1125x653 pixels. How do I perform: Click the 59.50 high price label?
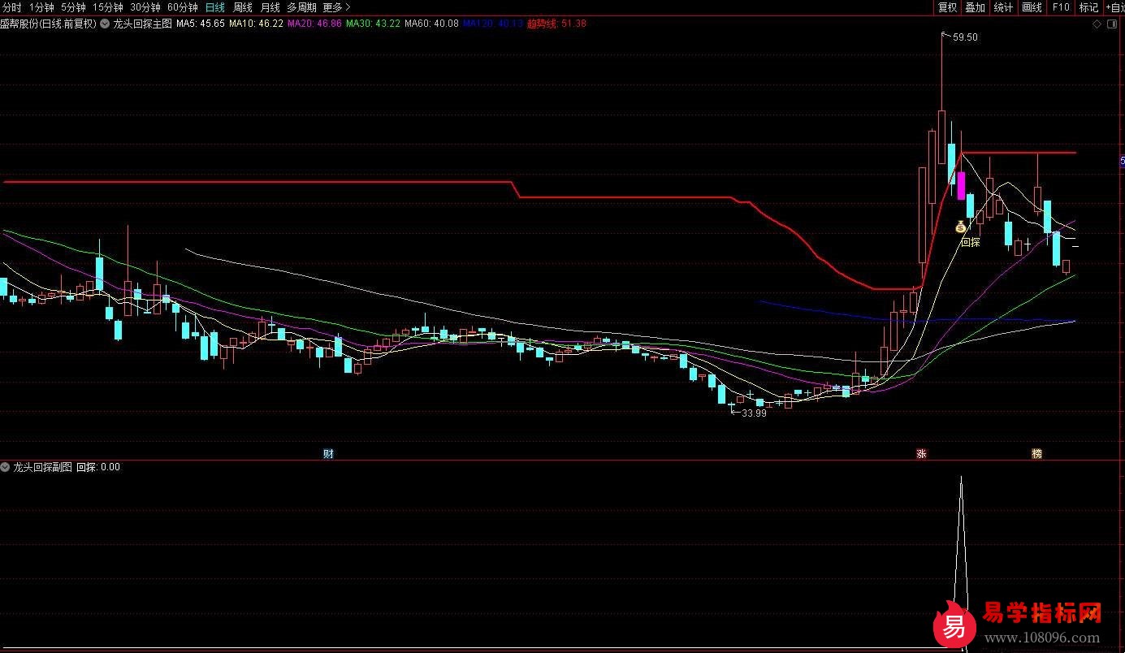[x=965, y=37]
